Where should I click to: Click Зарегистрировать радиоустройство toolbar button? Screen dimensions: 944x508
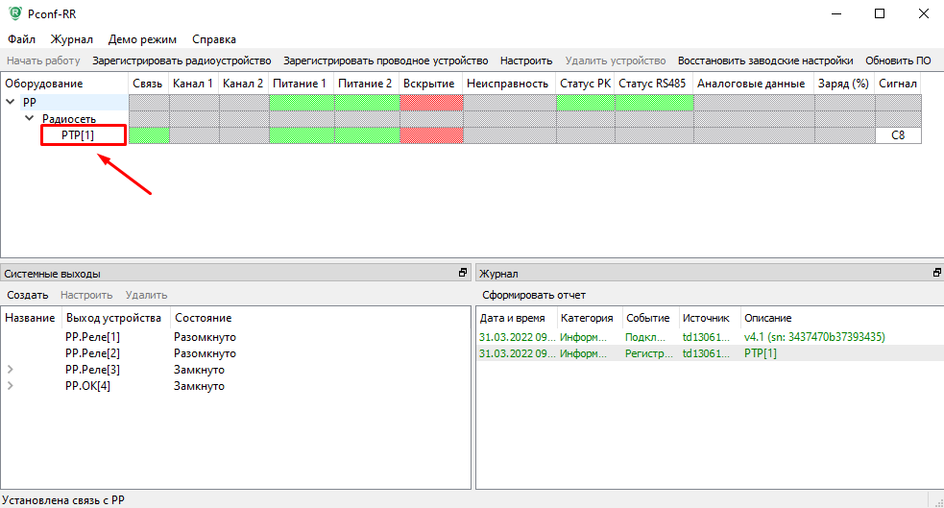(x=182, y=60)
